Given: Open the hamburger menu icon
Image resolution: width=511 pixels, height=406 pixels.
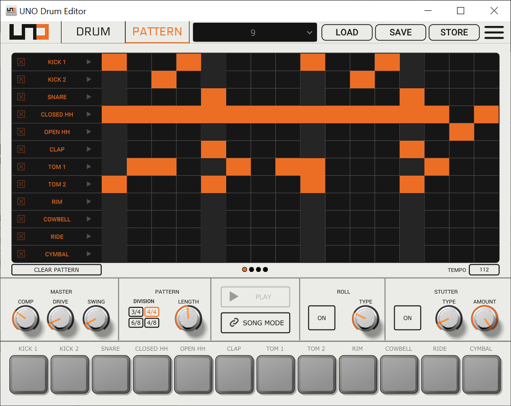Looking at the screenshot, I should [494, 32].
